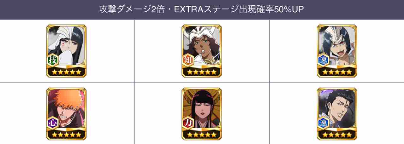404x144 pixels.
Task: Click the five stars under the 技 card
Action: [x=67, y=72]
